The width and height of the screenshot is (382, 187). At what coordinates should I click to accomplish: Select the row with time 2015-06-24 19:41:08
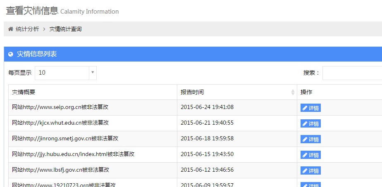click(207, 107)
